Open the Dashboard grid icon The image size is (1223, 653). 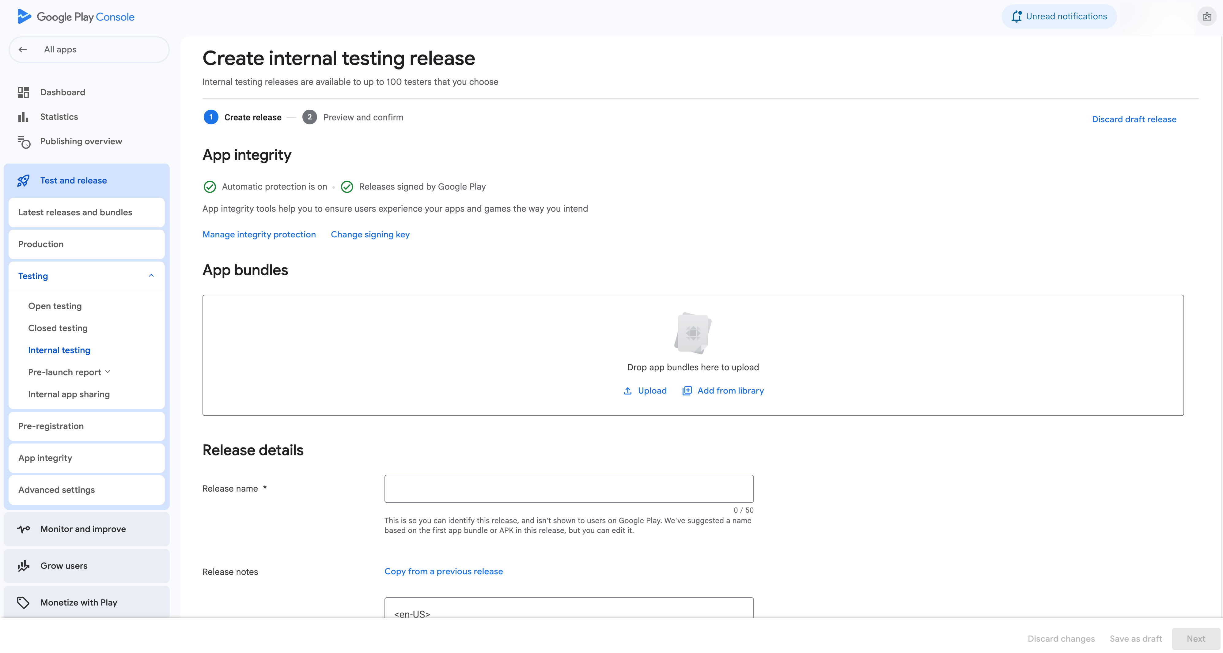23,92
